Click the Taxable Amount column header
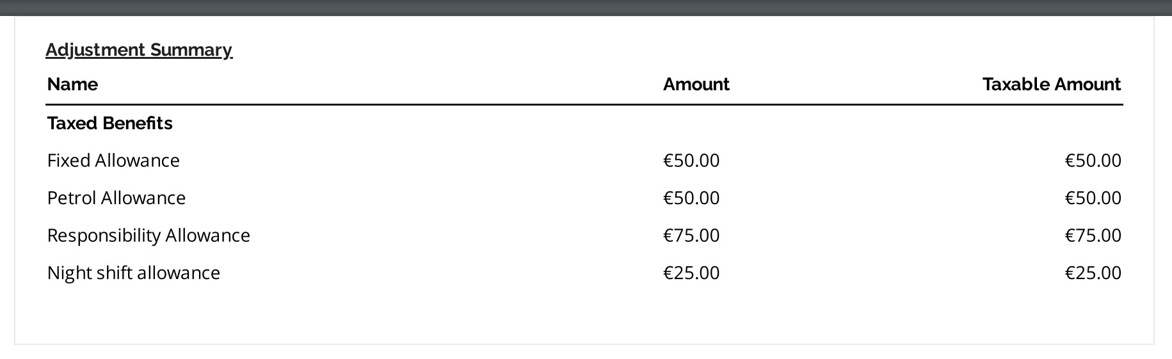 [1051, 84]
